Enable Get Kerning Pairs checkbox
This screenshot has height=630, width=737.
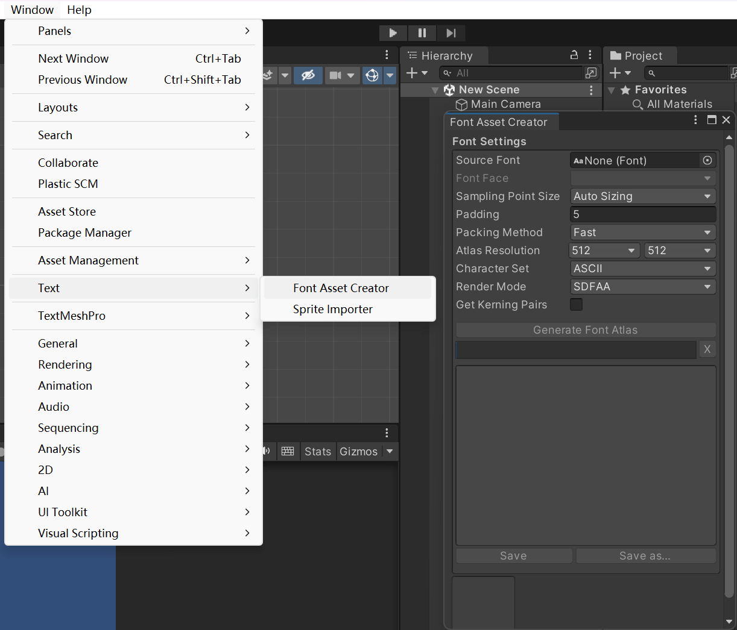[x=576, y=305]
